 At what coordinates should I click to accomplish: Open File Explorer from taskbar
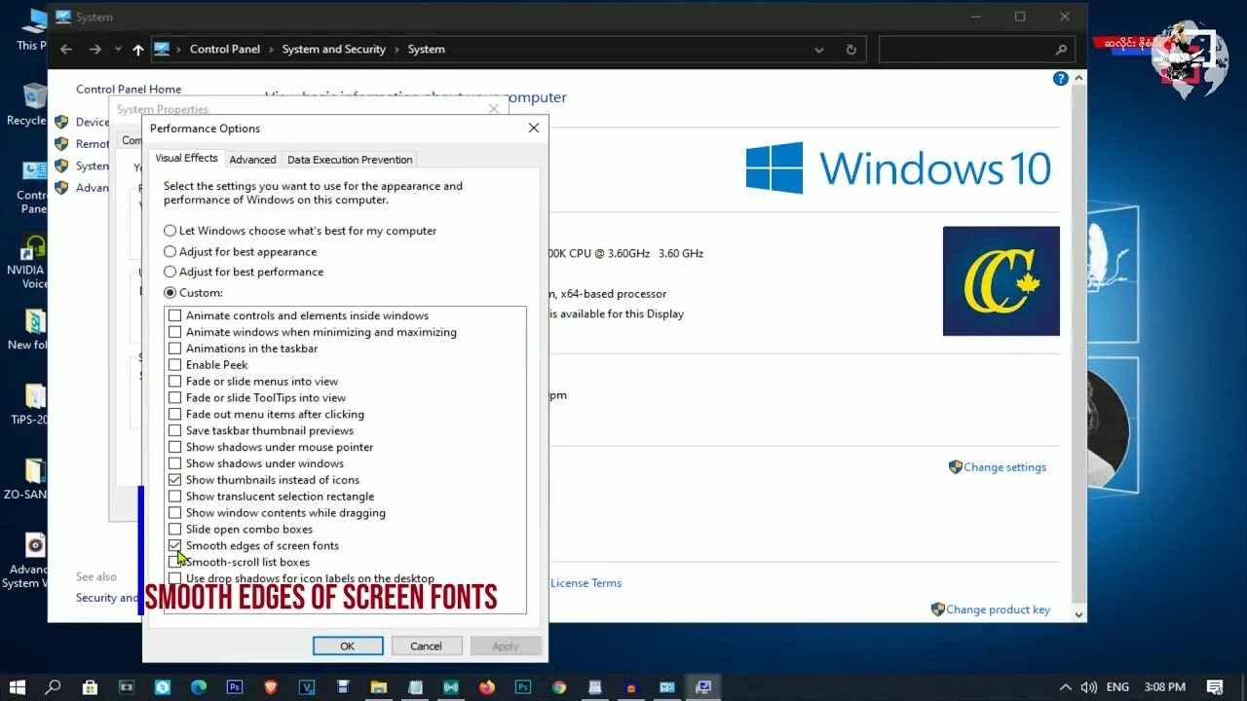coord(379,687)
